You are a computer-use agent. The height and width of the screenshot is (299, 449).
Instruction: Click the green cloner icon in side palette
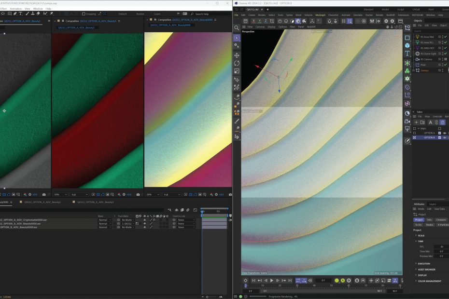[x=407, y=71]
